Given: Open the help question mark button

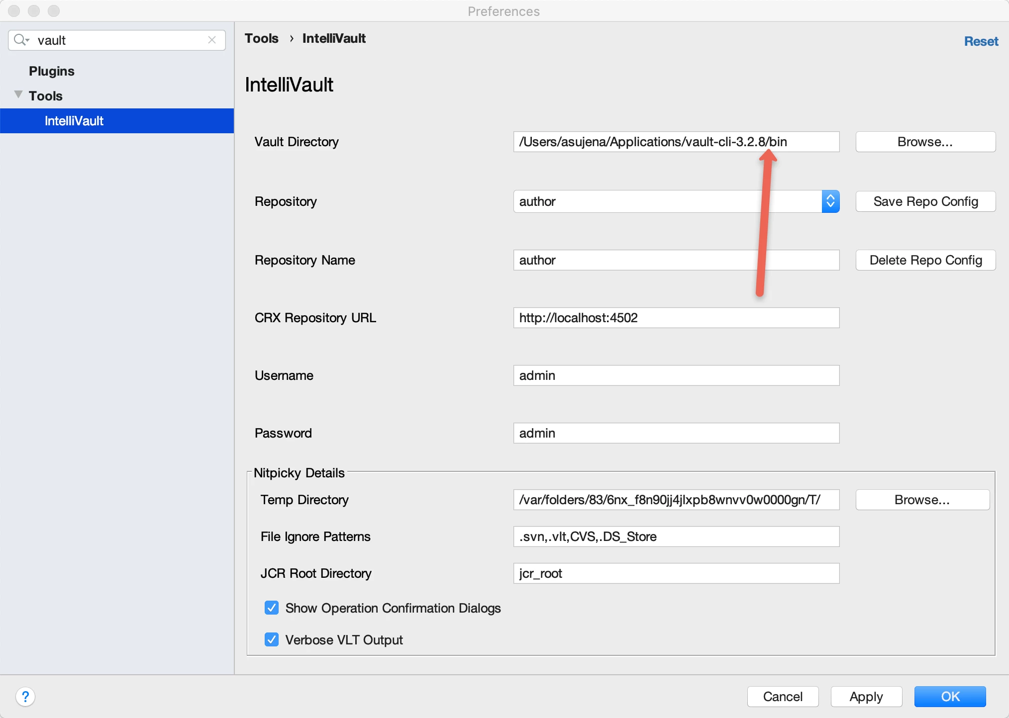Looking at the screenshot, I should click(x=25, y=697).
